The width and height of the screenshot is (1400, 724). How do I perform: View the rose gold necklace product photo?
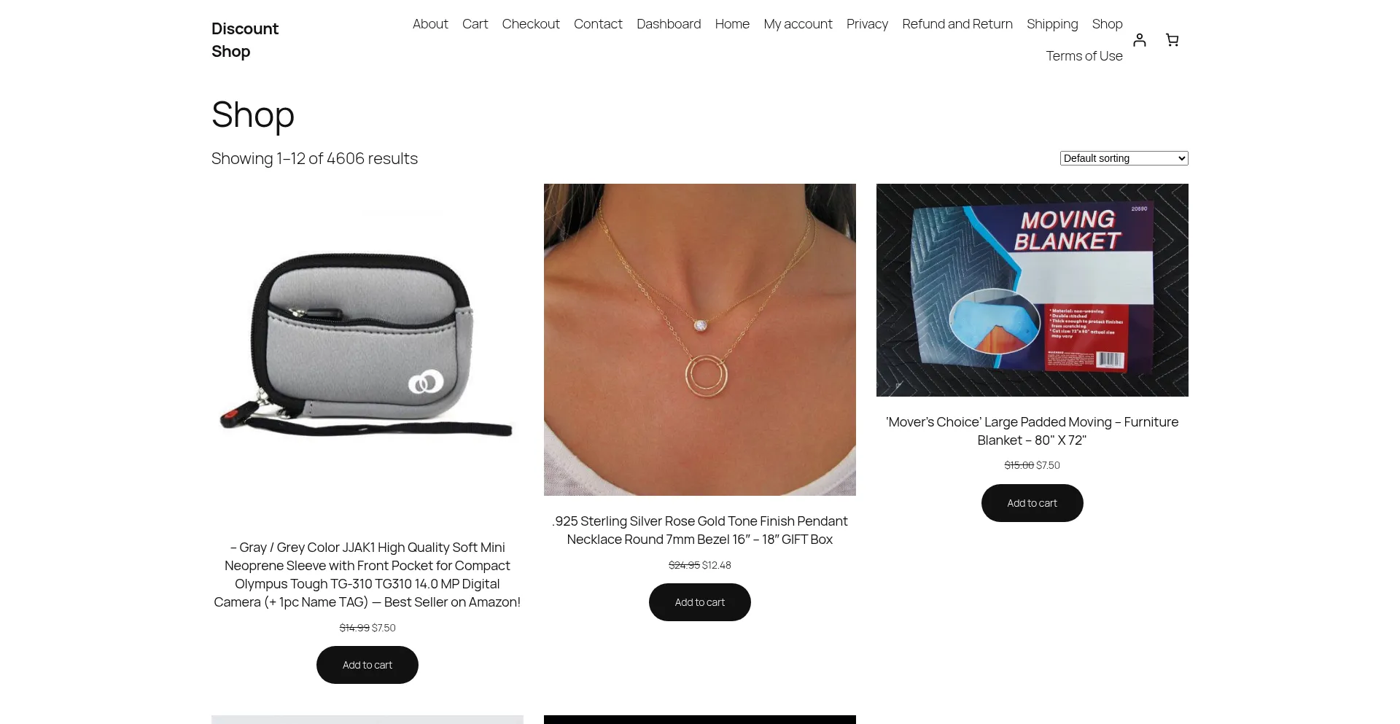point(700,340)
